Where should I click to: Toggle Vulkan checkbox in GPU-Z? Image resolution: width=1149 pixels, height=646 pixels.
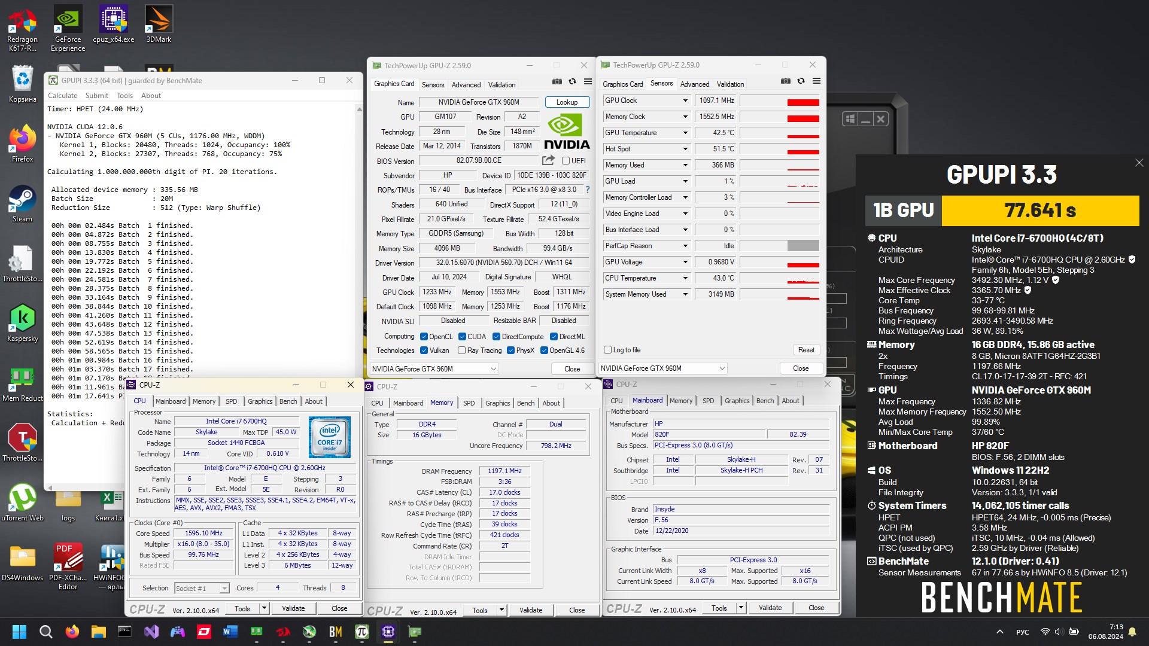[424, 351]
